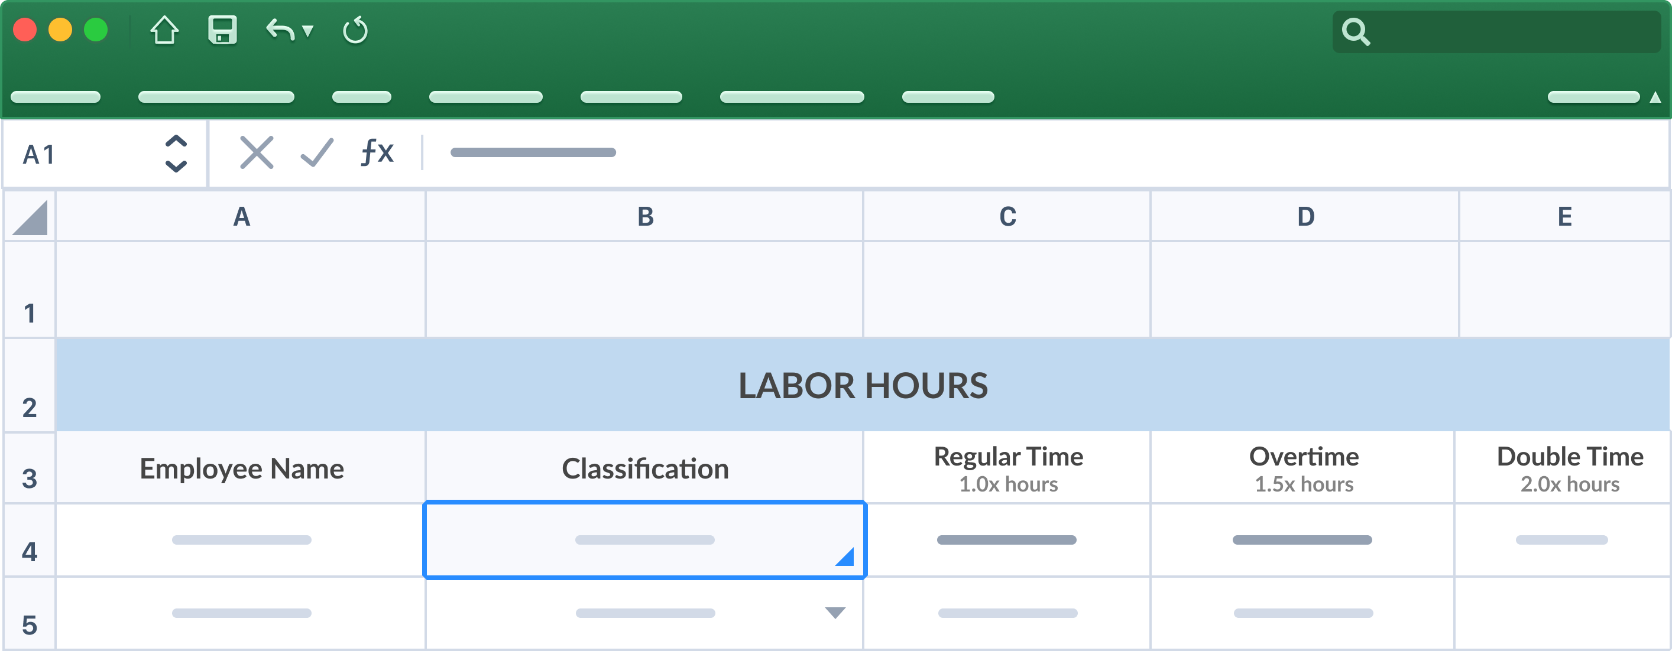
Task: Click the Save floppy disk icon
Action: 222,31
